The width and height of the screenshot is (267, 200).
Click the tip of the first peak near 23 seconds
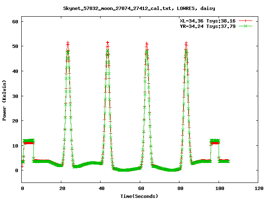pyautogui.click(x=68, y=43)
